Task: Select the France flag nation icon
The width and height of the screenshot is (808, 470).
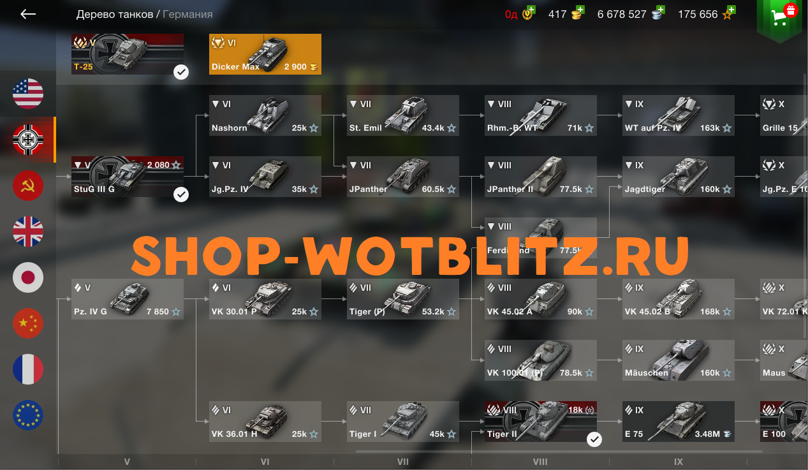Action: [x=28, y=369]
